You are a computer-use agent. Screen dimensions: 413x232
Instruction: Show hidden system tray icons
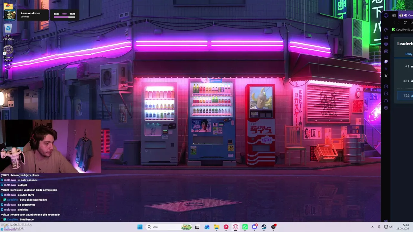point(372,227)
